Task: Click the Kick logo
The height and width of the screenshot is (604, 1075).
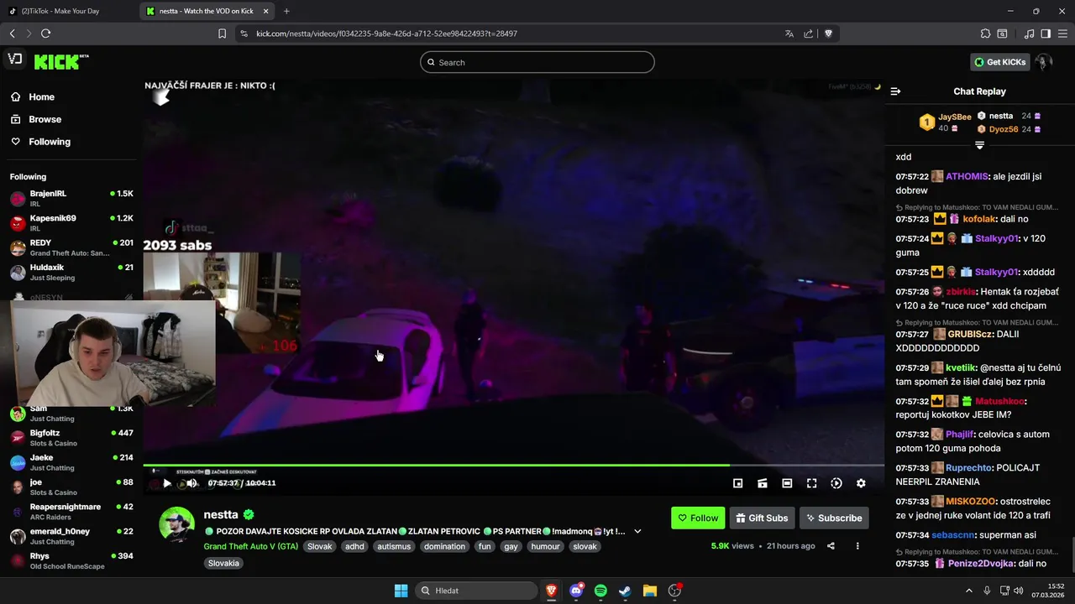Action: 60,61
